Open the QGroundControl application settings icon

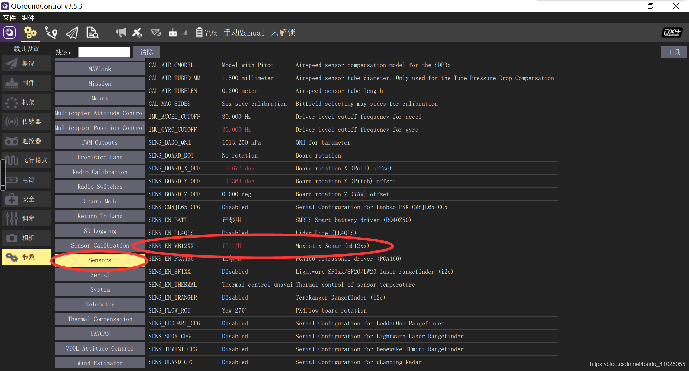pyautogui.click(x=10, y=33)
